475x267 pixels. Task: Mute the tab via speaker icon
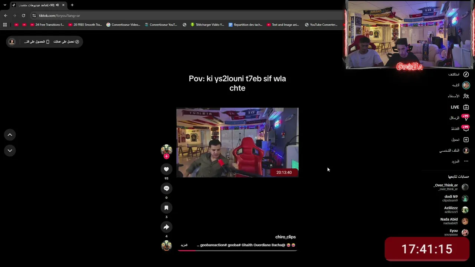[57, 5]
